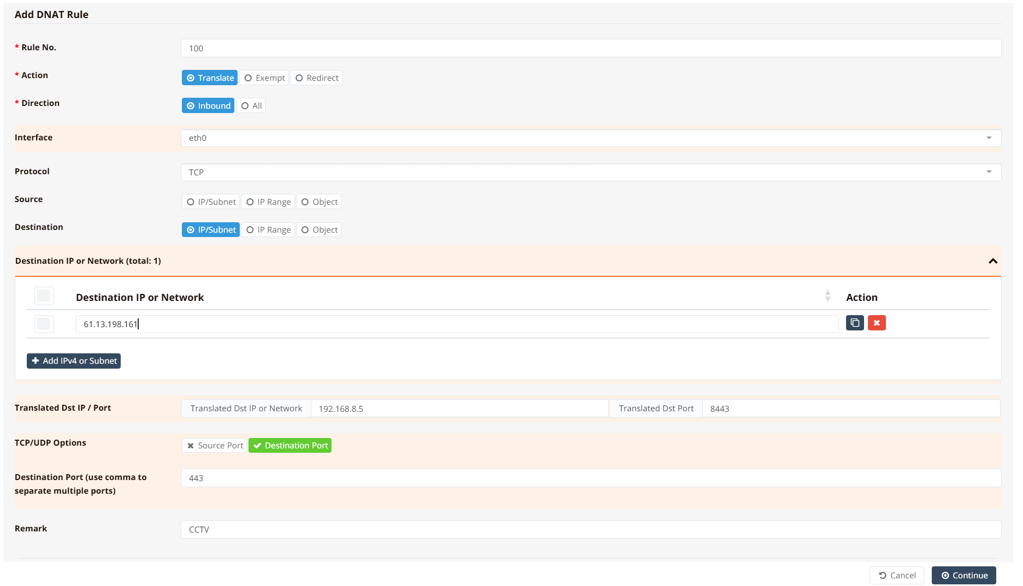Viewport: 1023px width, 586px height.
Task: Disable the Destination Port option
Action: 290,446
